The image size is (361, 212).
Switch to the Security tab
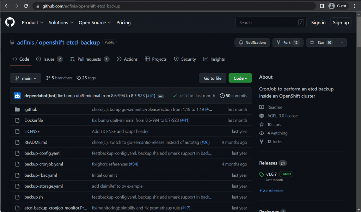[185, 59]
